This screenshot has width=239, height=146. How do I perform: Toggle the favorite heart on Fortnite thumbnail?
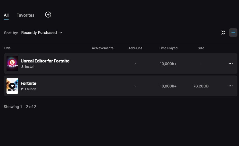[12, 85]
